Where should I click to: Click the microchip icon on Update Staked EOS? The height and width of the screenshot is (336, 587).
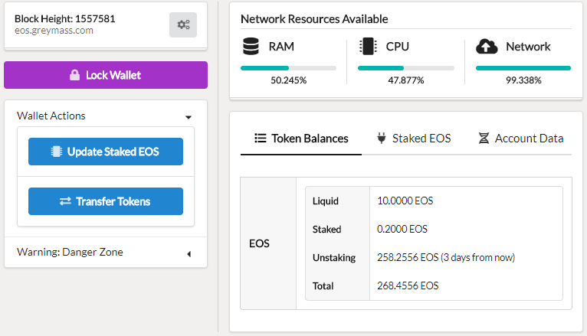coord(56,152)
